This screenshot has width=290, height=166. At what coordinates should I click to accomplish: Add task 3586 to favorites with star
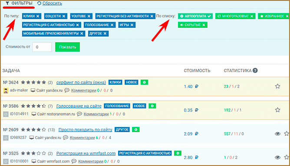[x=277, y=110]
